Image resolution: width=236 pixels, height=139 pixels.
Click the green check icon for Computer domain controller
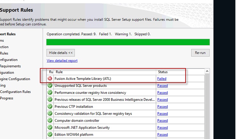(x=50, y=121)
